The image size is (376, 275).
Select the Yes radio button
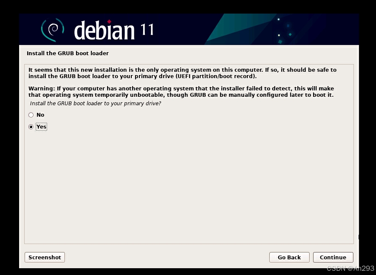[31, 127]
